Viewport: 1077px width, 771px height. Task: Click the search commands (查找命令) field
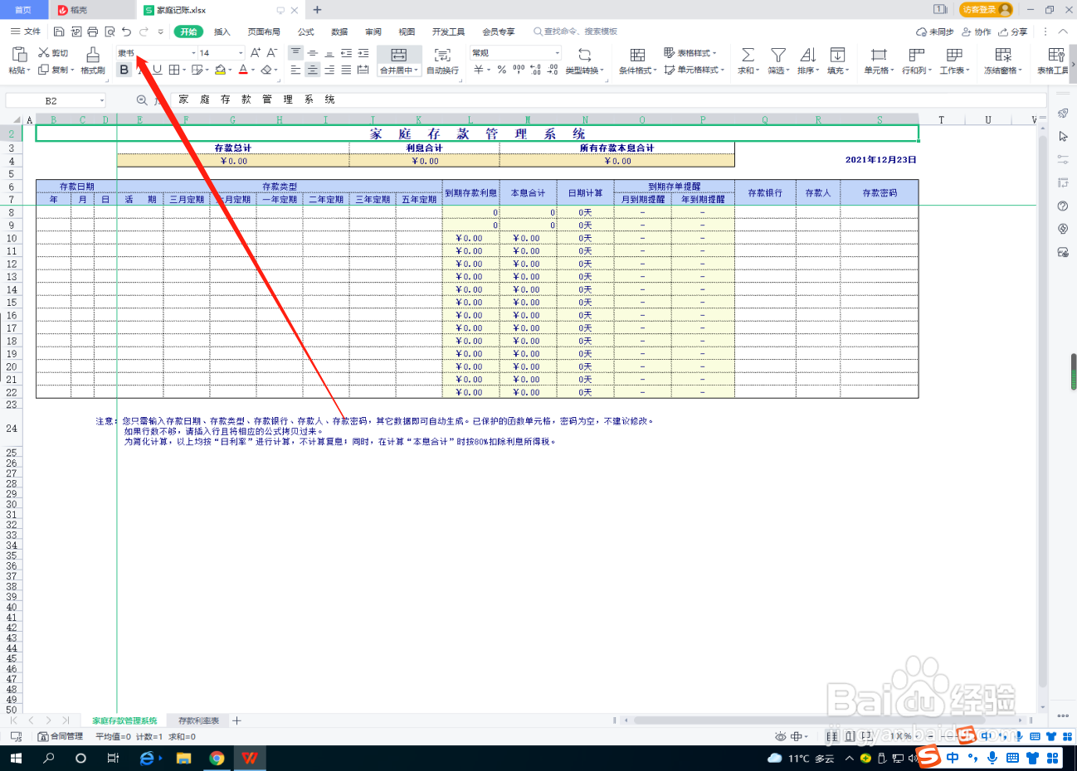(x=576, y=32)
